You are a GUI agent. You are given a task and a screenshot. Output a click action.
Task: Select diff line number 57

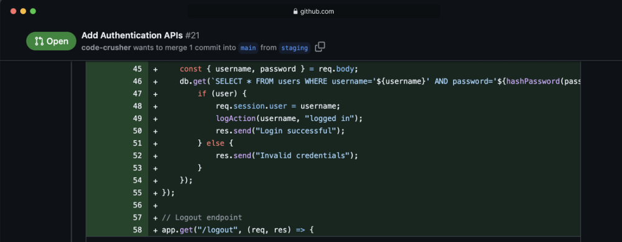point(137,217)
